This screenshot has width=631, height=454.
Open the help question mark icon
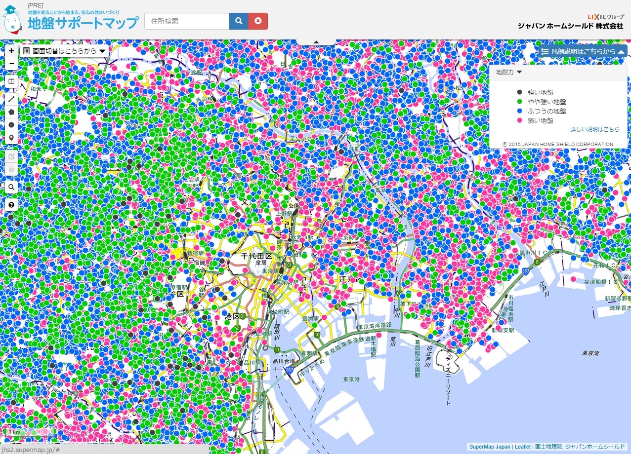pyautogui.click(x=11, y=204)
